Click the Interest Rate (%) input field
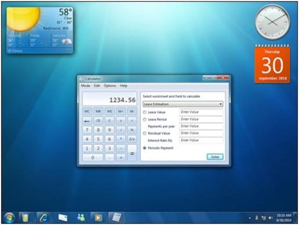The width and height of the screenshot is (299, 225). (201, 140)
